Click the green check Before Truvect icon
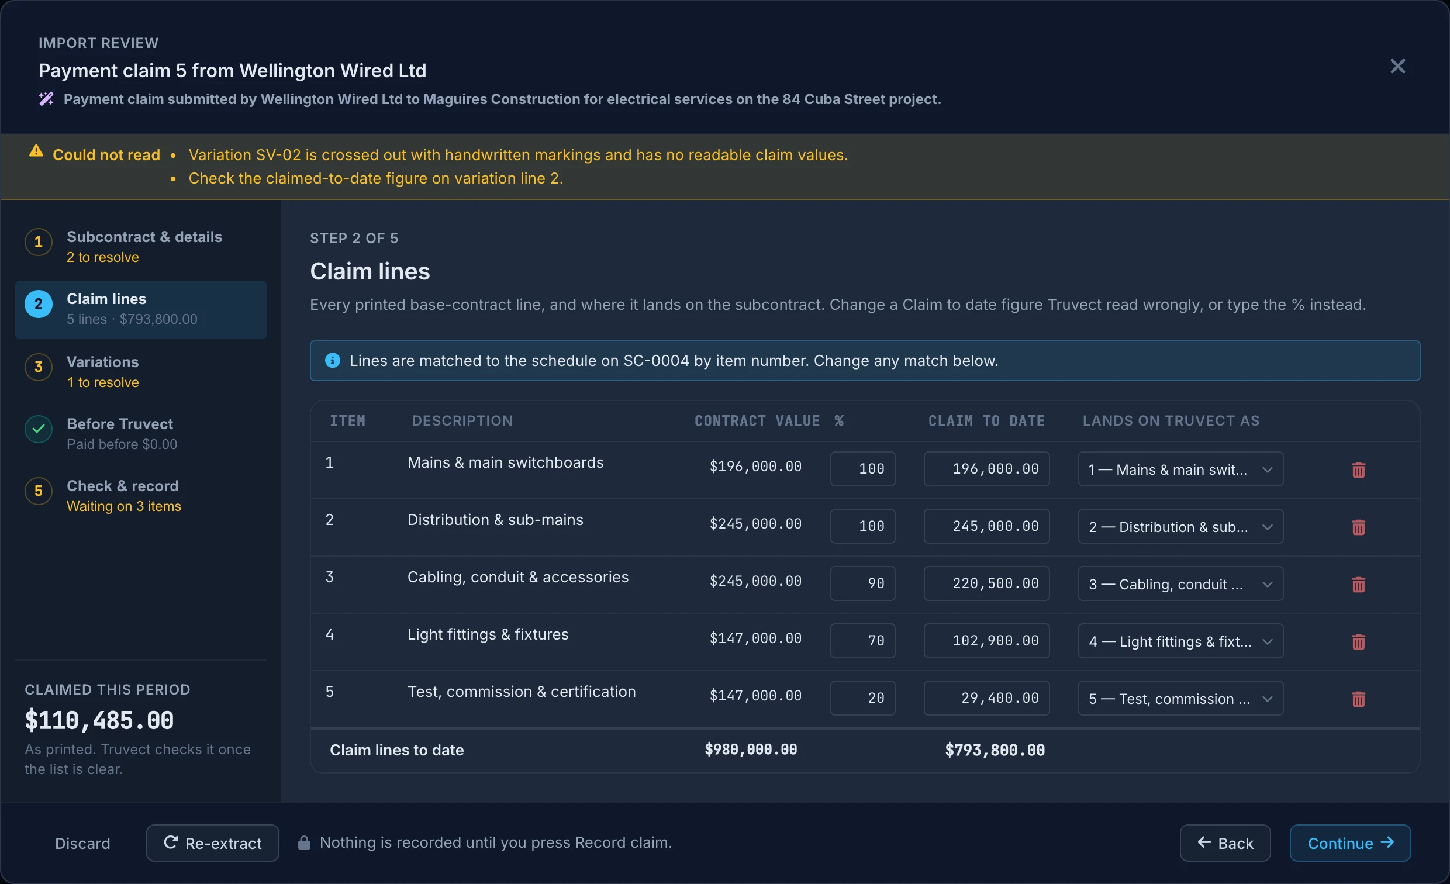 click(39, 429)
